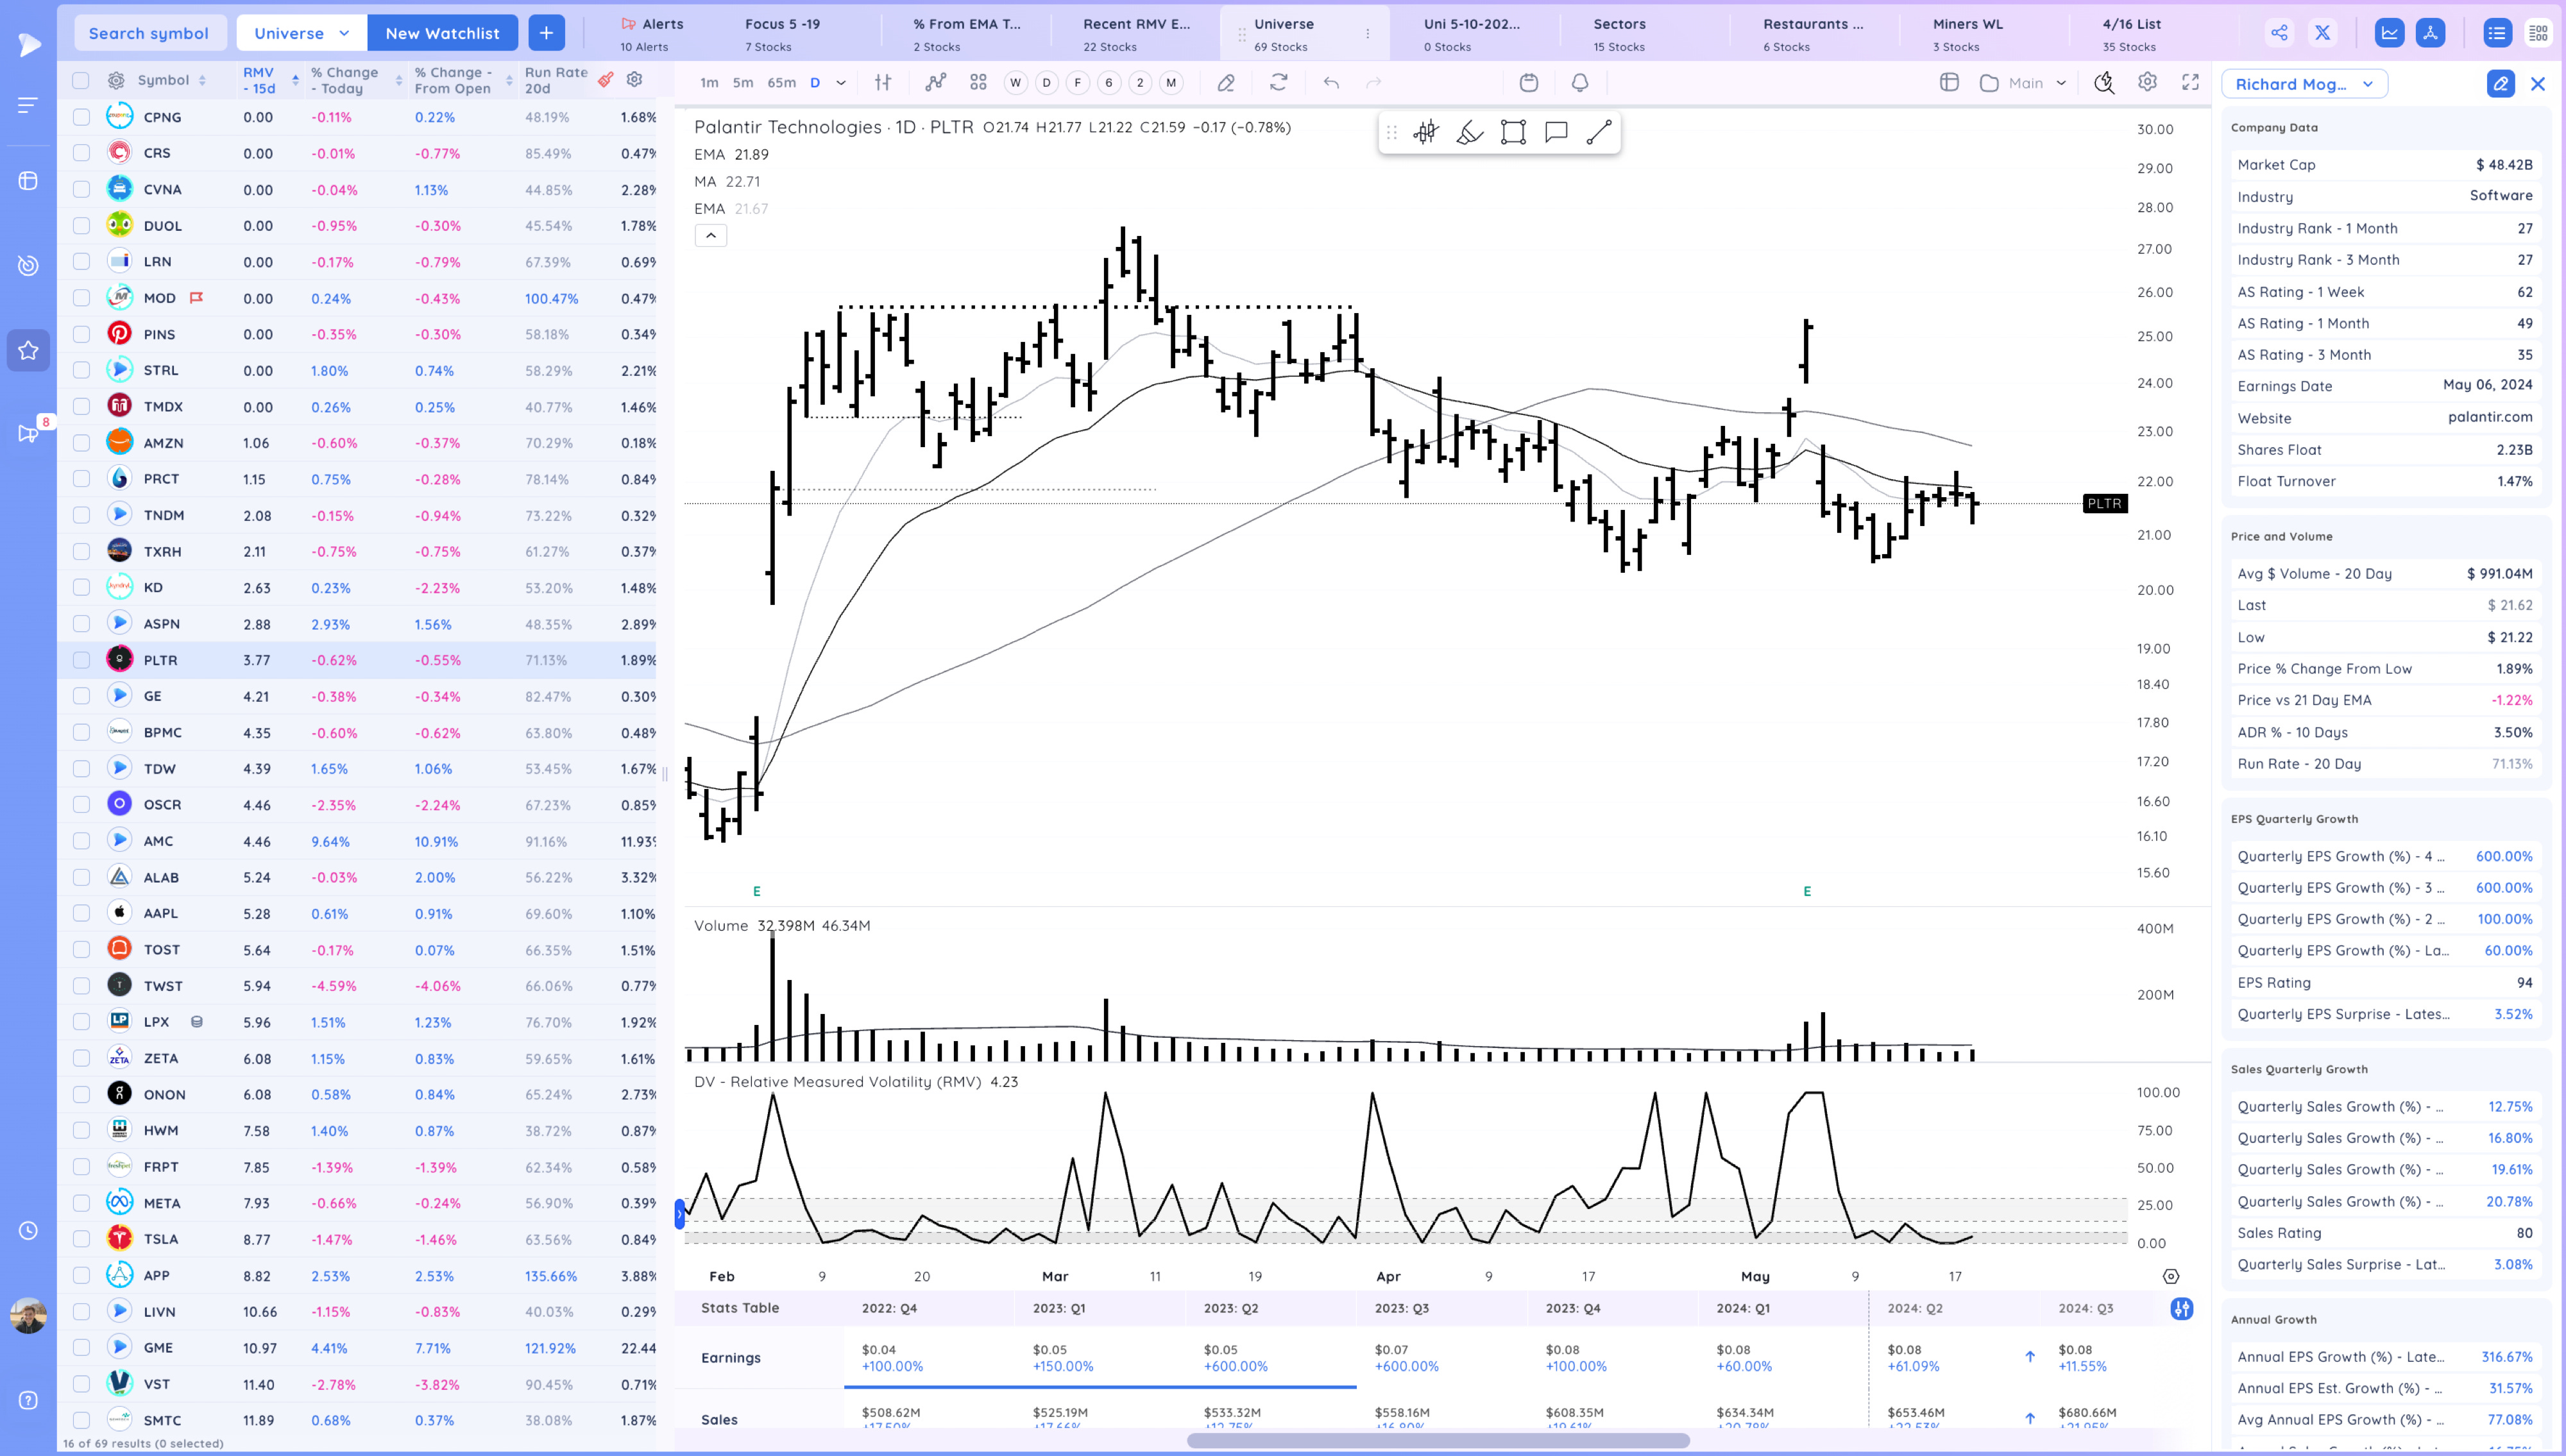Check the AMZN row checkbox
The image size is (2566, 1456).
coord(81,443)
